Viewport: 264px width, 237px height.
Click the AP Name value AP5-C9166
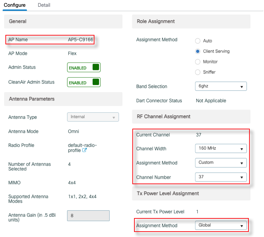click(81, 40)
